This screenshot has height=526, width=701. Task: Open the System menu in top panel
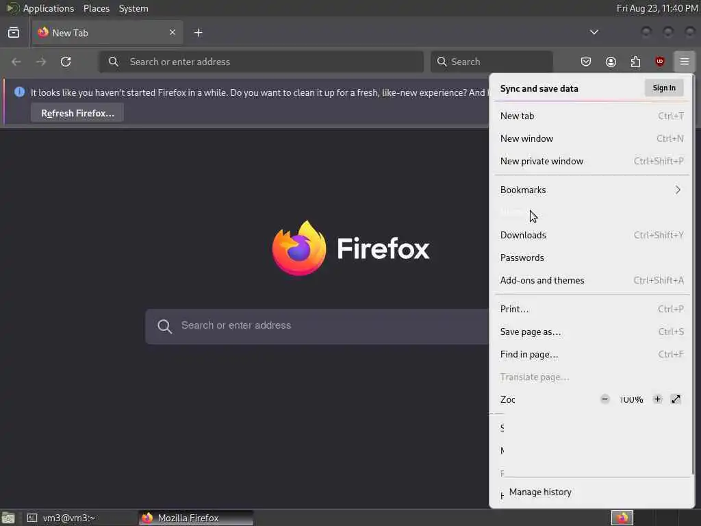coord(133,8)
